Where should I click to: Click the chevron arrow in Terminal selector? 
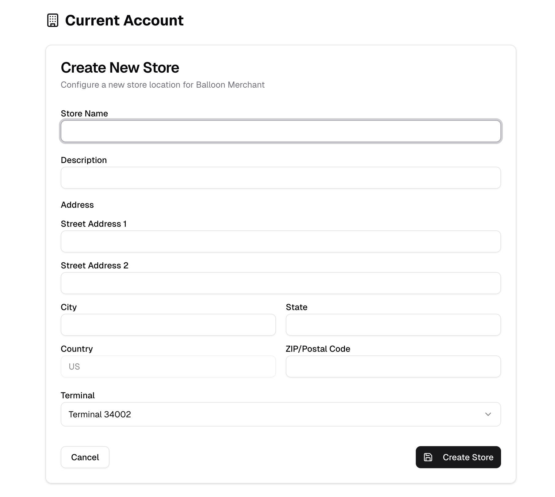coord(488,414)
